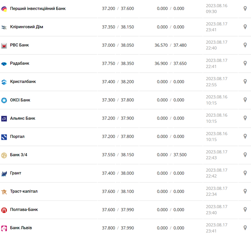The height and width of the screenshot is (235, 251).
Task: Open the Кліринговий Дім bank page
Action: pyautogui.click(x=27, y=27)
